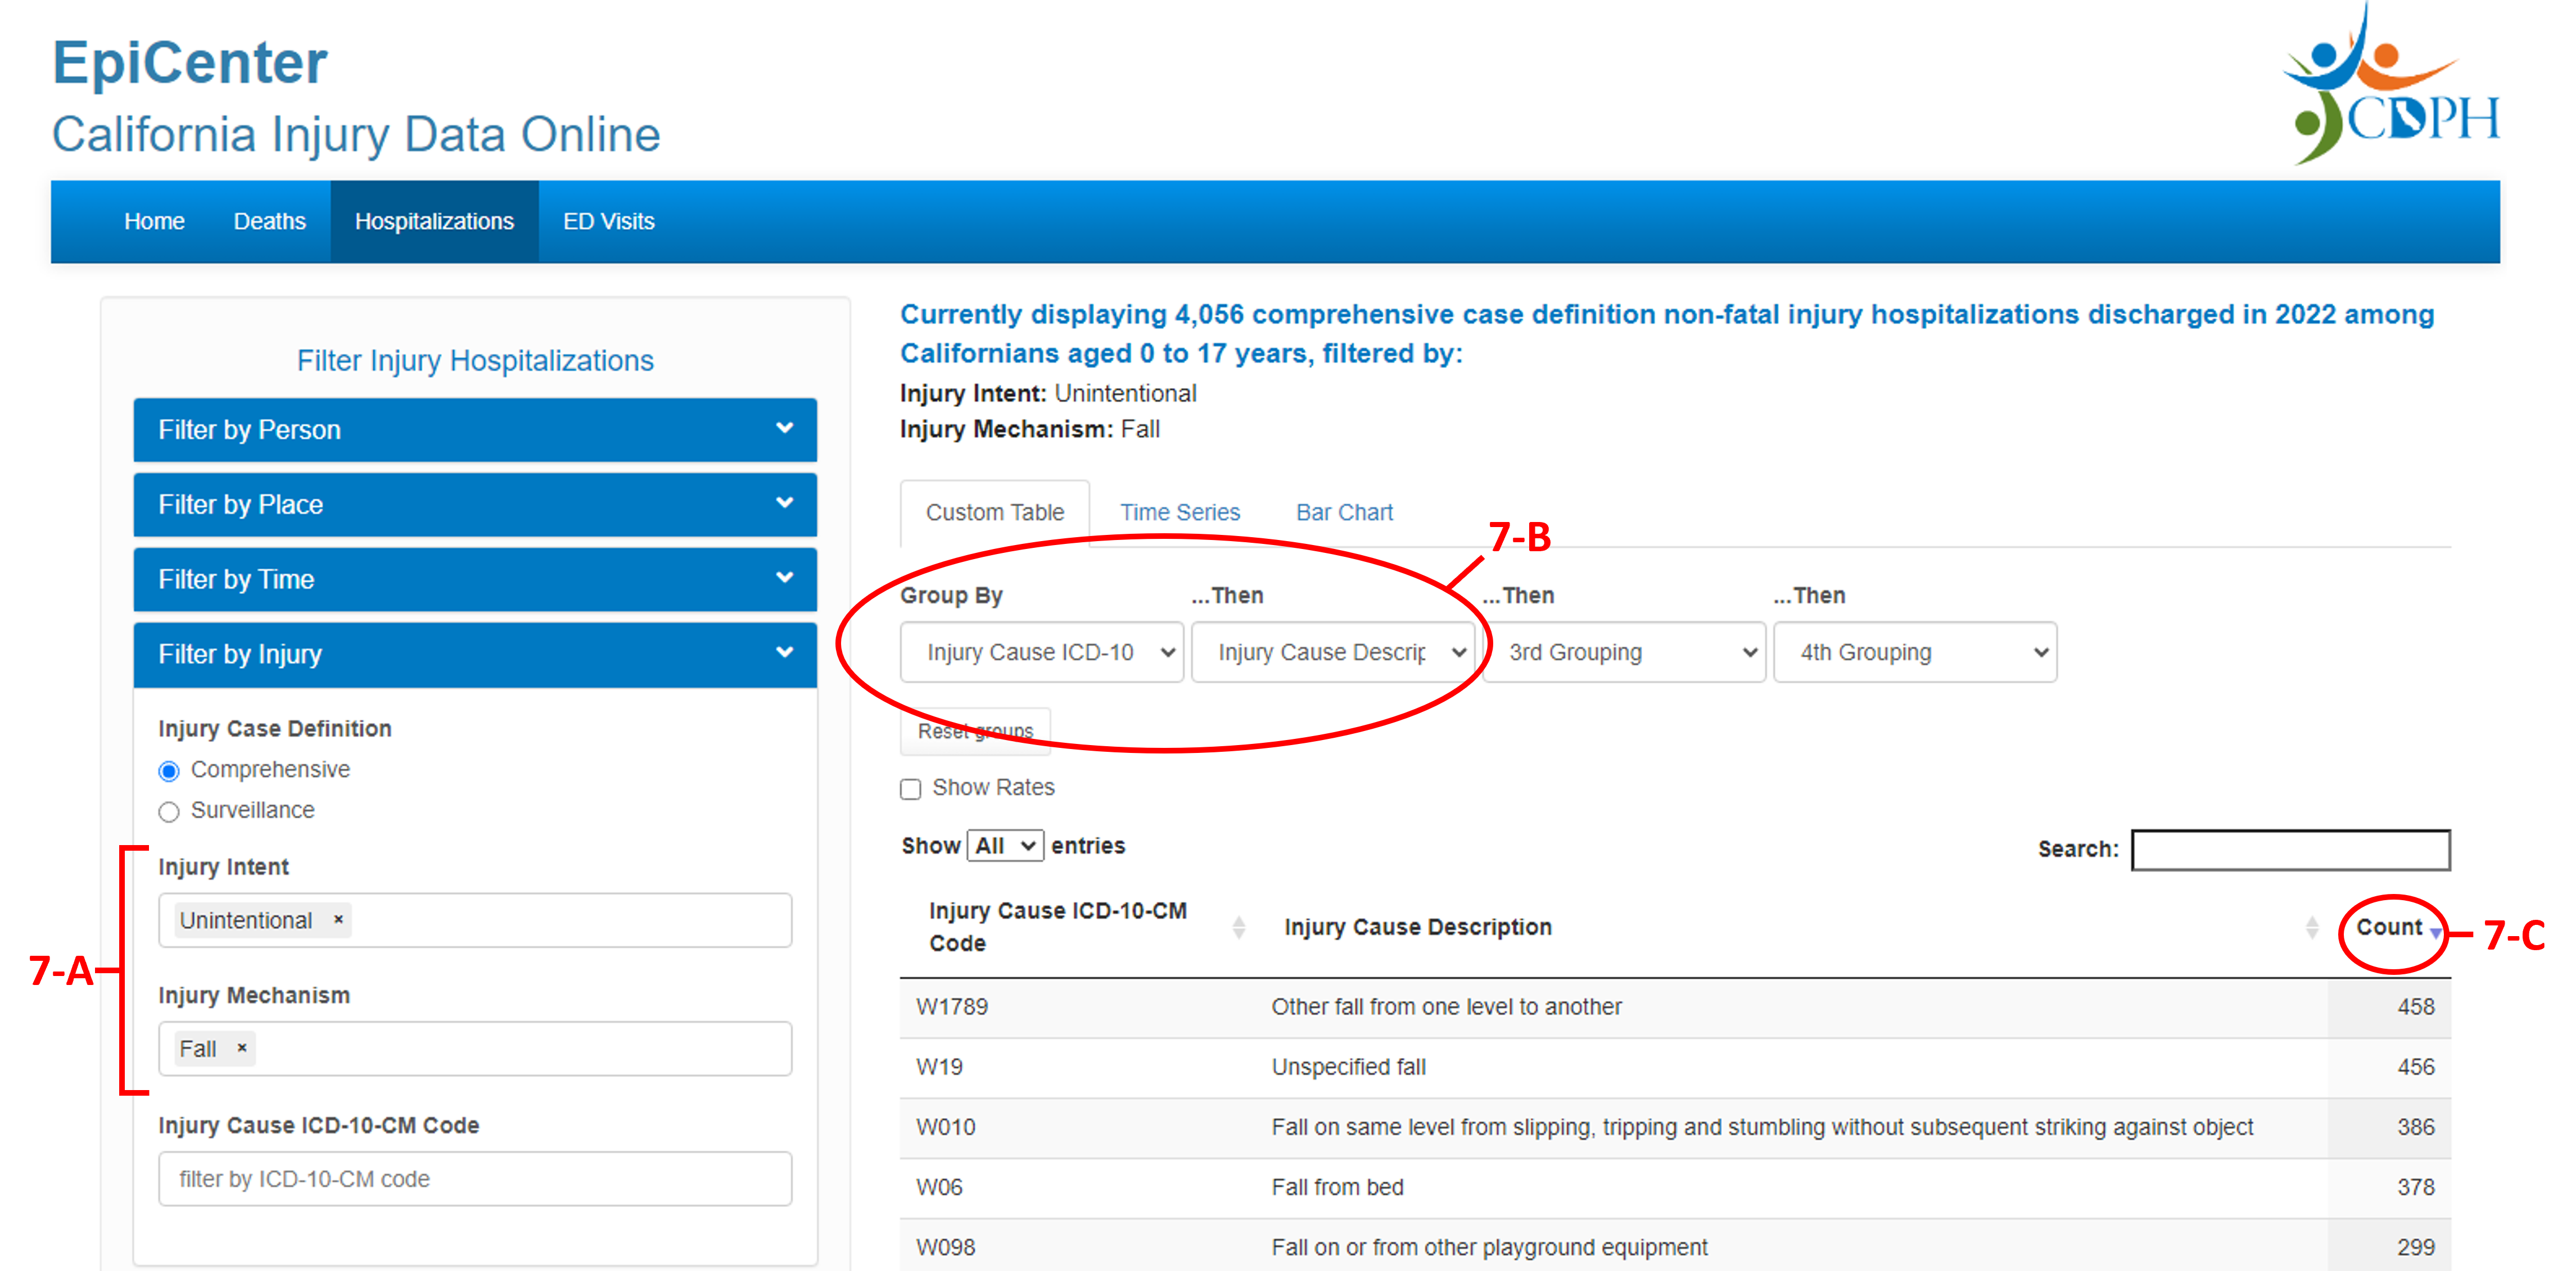This screenshot has height=1271, width=2576.
Task: Open the Show entries dropdown
Action: tap(1005, 846)
